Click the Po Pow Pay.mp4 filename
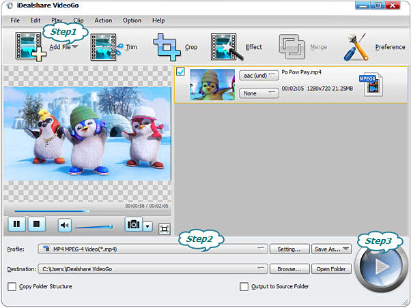The height and width of the screenshot is (308, 411). coord(302,72)
